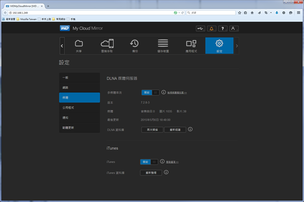
Task: Bookmark this page with the star icon
Action: pyautogui.click(x=239, y=13)
